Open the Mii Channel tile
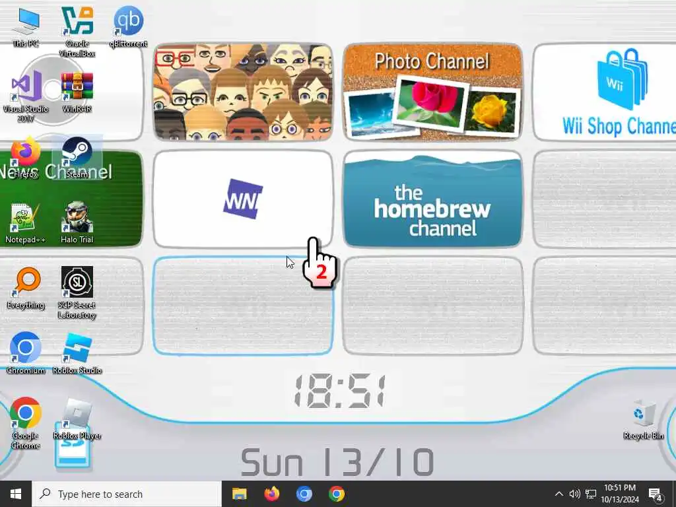This screenshot has height=507, width=676. 243,92
